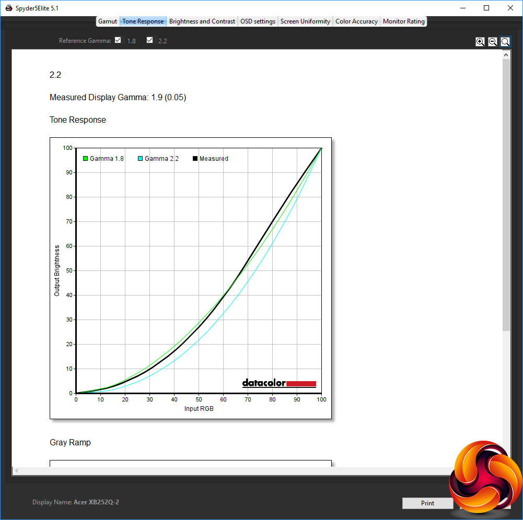Click the 'Reference Gamma:' label
The width and height of the screenshot is (523, 520).
[85, 41]
